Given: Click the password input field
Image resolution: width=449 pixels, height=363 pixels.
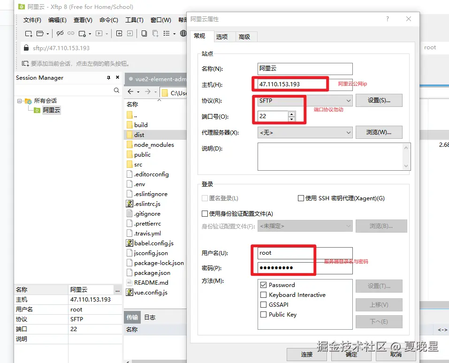Looking at the screenshot, I should pyautogui.click(x=305, y=268).
